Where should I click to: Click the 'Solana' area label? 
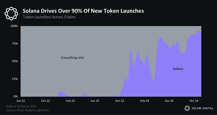pyautogui.click(x=178, y=69)
